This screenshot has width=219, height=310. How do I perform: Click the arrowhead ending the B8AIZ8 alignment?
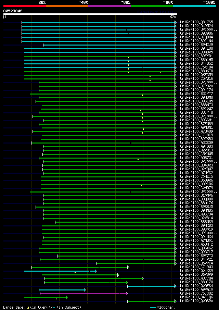[x=127, y=282]
